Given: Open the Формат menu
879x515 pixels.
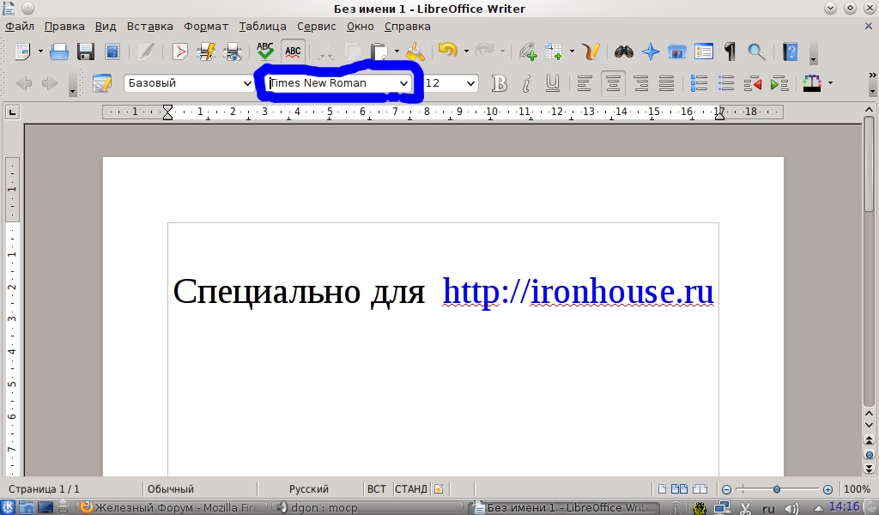Looking at the screenshot, I should click(x=205, y=27).
